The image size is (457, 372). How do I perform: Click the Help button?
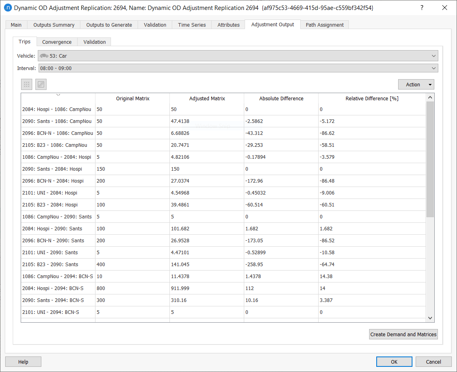tap(23, 362)
